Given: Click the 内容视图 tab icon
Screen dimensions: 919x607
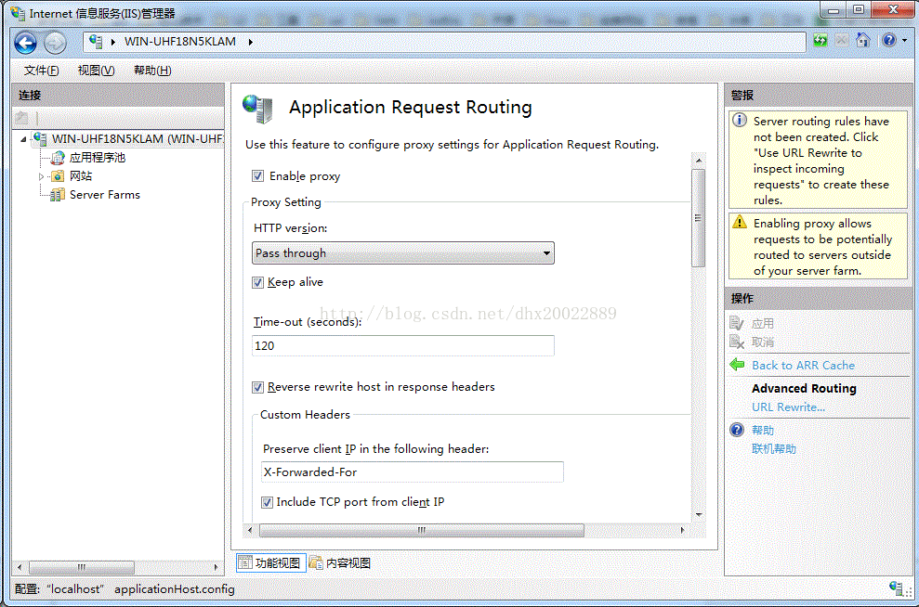Looking at the screenshot, I should coord(316,563).
